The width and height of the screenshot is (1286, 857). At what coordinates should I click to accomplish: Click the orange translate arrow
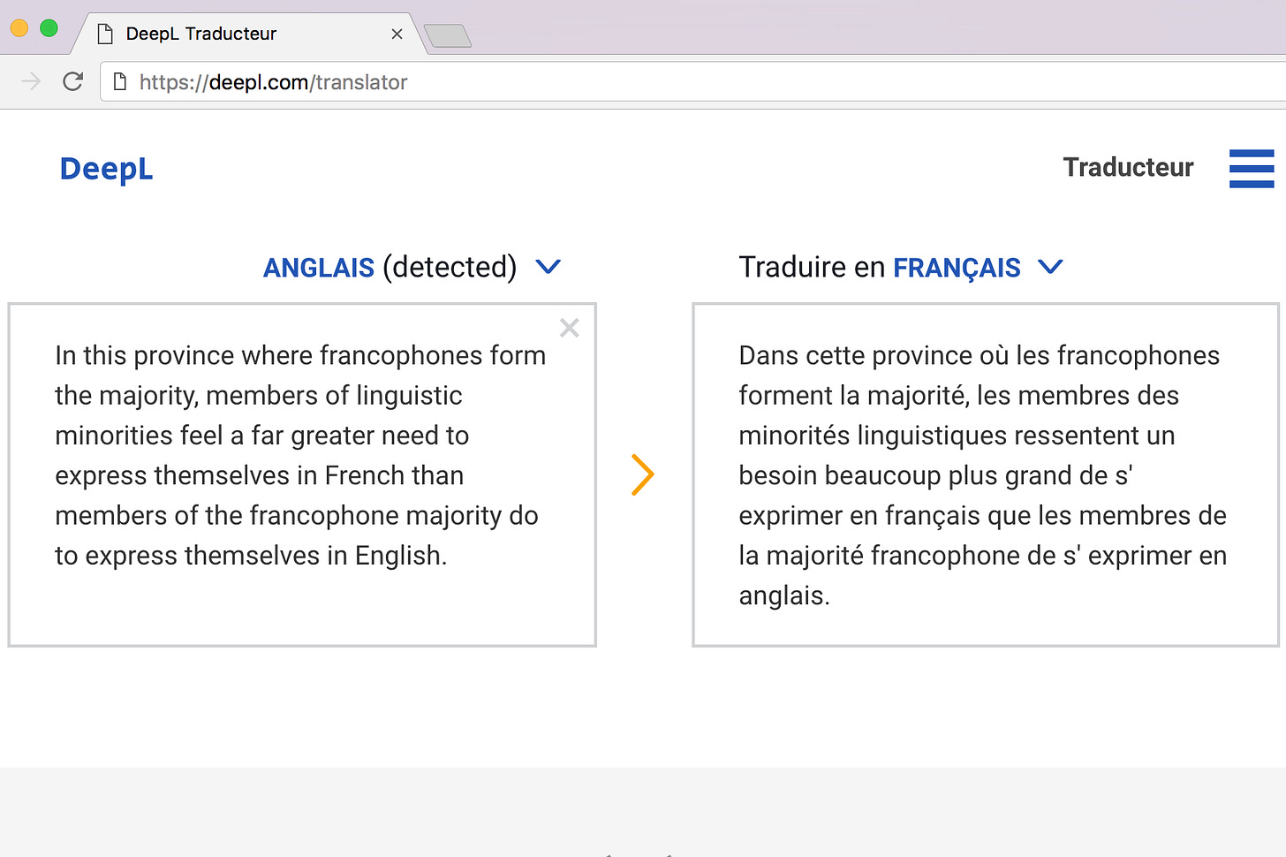click(x=643, y=474)
